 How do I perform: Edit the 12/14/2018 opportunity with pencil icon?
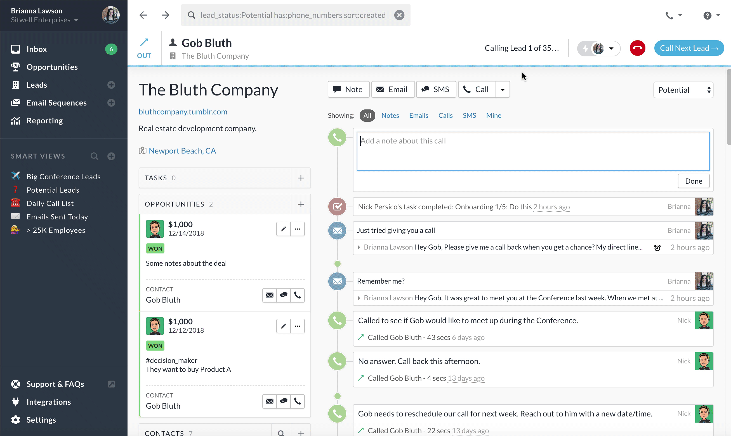283,229
